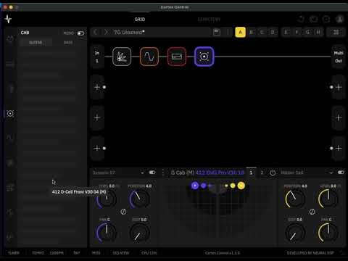Click the 120BPM tempo value

[x=57, y=253]
